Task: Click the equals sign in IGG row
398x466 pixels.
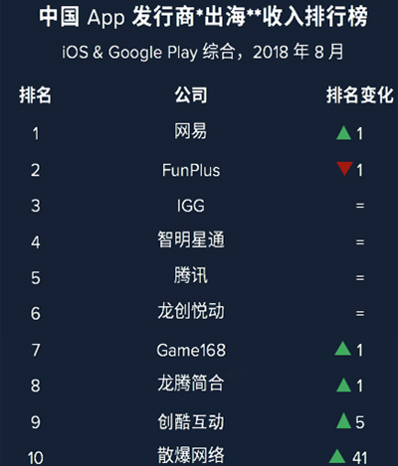Action: pyautogui.click(x=360, y=206)
